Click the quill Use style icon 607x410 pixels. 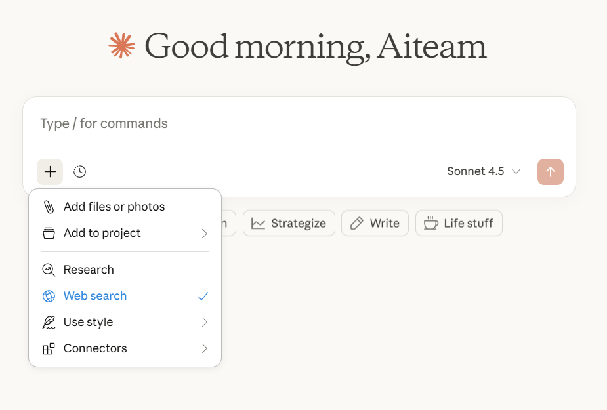(x=49, y=322)
